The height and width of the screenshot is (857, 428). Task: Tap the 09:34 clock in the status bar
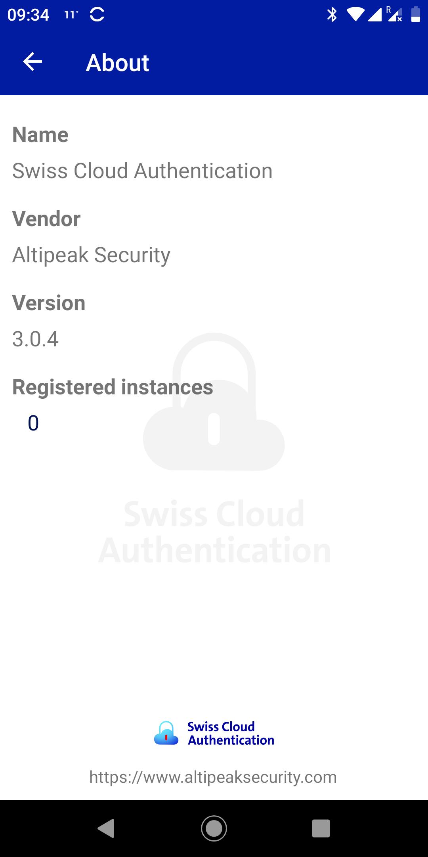point(28,15)
